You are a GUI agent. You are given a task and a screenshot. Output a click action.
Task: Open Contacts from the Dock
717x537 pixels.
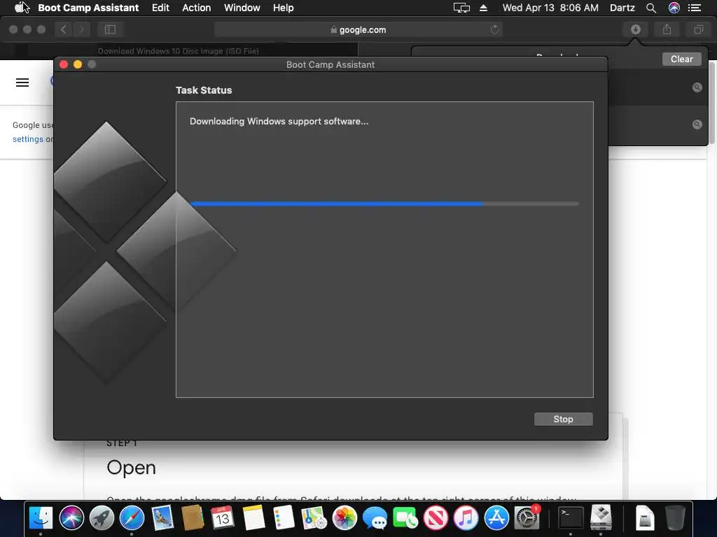(x=193, y=518)
